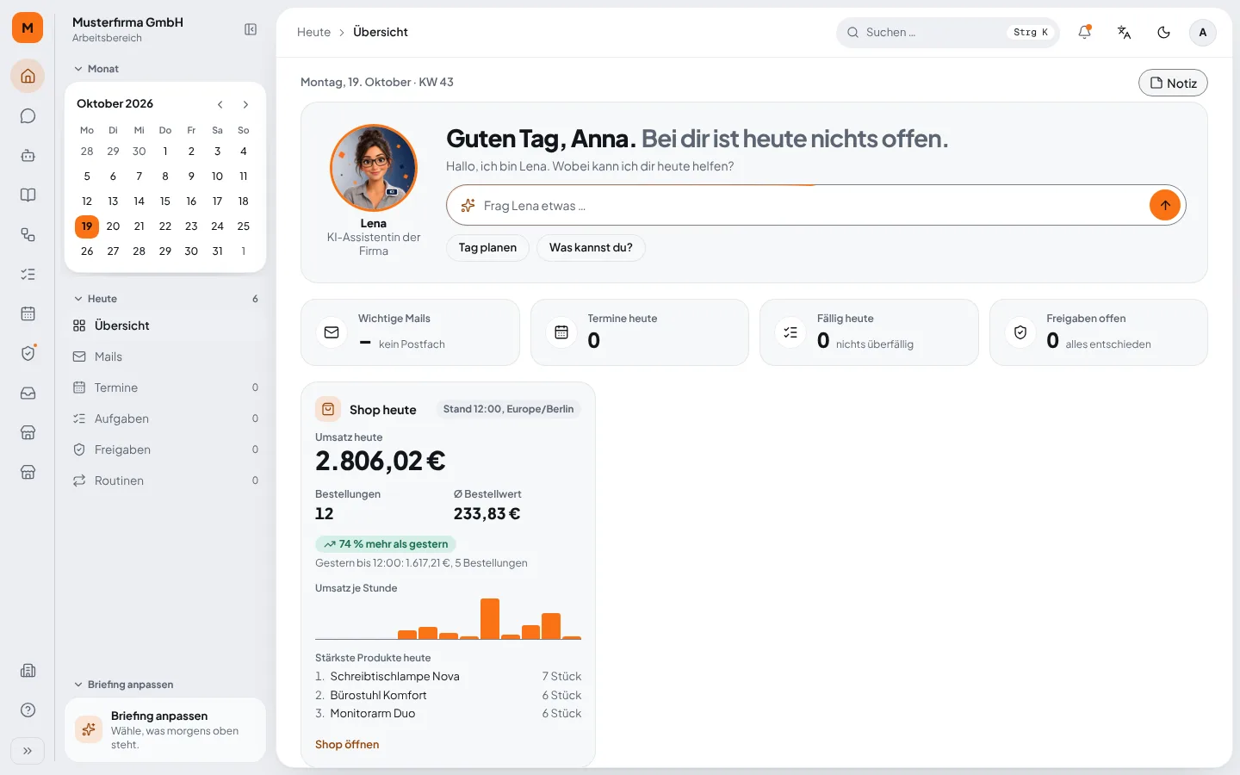Open the checklist icon in sidebar rail

coord(28,274)
